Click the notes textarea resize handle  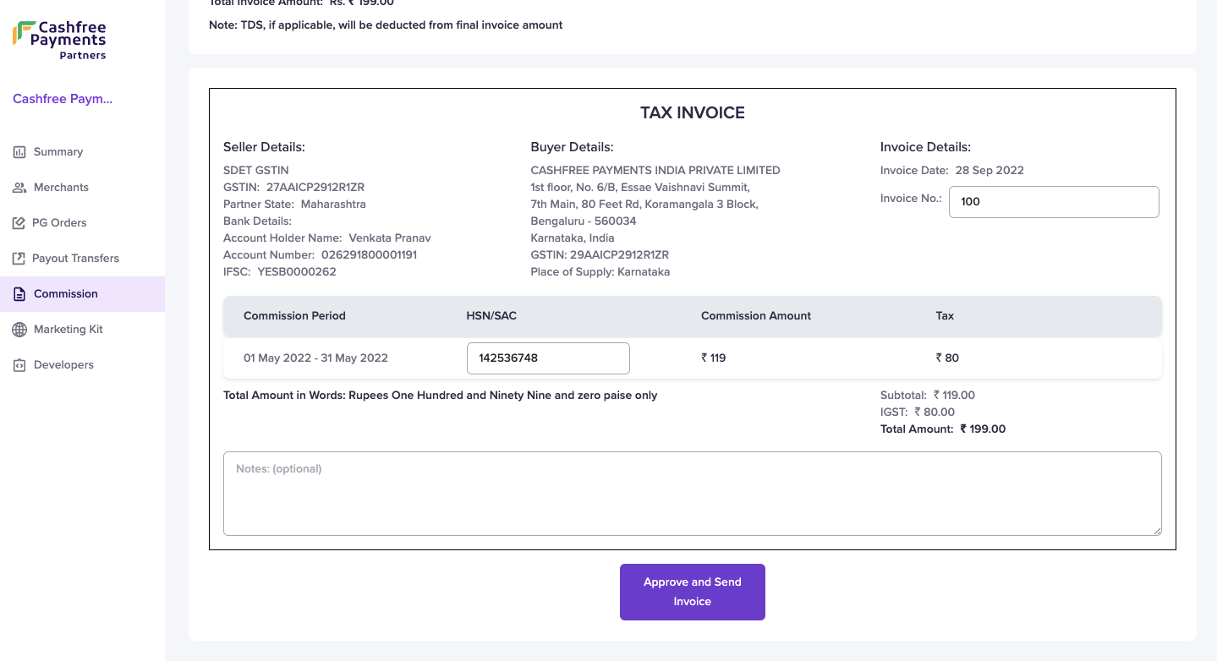click(1156, 530)
